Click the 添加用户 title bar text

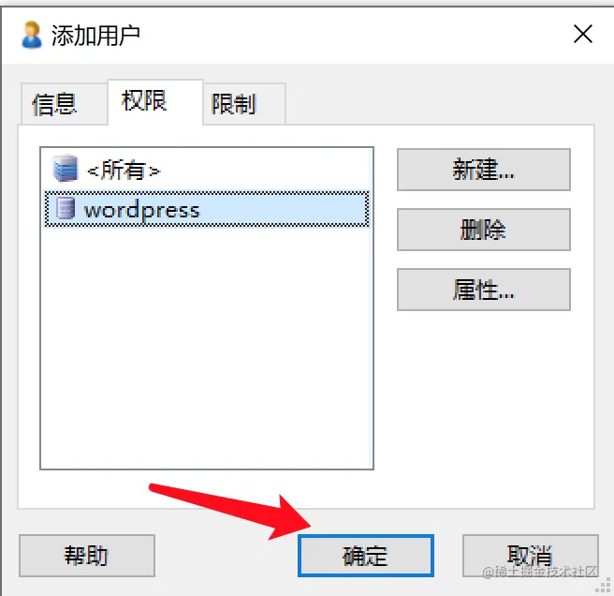pyautogui.click(x=95, y=36)
